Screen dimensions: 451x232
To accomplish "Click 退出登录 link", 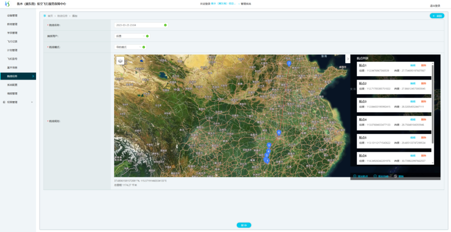I will (435, 6).
